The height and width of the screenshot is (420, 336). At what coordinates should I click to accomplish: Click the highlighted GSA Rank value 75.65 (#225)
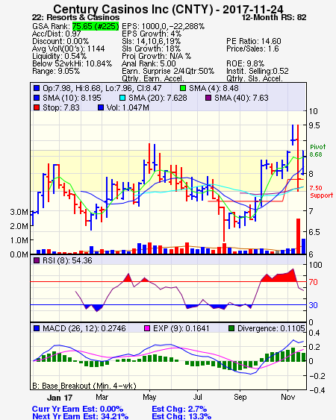(x=96, y=26)
